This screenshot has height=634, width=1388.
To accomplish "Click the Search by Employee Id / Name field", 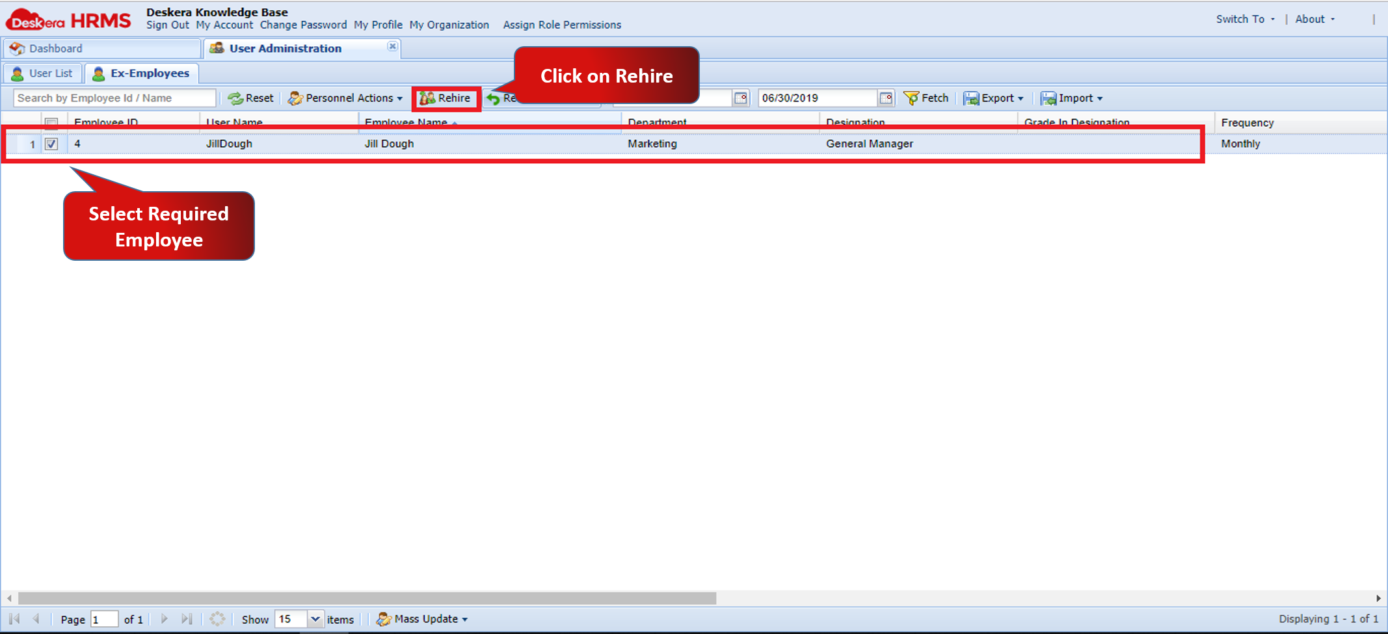I will point(114,98).
